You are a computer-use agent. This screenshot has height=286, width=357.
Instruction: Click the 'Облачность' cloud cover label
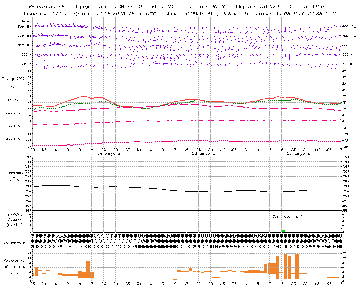tap(14, 242)
